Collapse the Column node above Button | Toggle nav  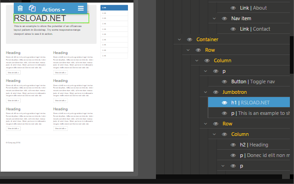(197, 61)
